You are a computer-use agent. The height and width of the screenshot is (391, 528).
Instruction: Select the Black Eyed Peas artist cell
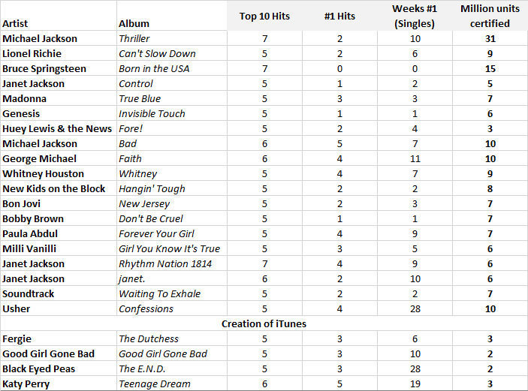click(x=59, y=368)
